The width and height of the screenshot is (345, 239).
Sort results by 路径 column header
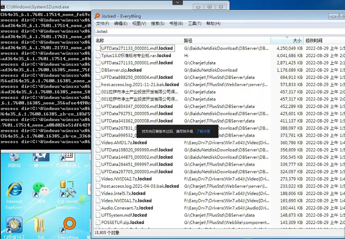coord(226,41)
